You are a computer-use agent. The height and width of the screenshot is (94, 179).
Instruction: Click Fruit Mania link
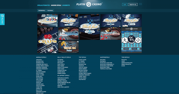[61, 66]
